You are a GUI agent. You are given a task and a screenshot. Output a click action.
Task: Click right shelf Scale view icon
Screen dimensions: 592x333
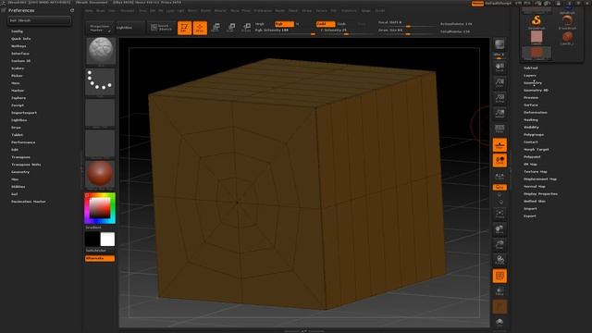point(499,244)
